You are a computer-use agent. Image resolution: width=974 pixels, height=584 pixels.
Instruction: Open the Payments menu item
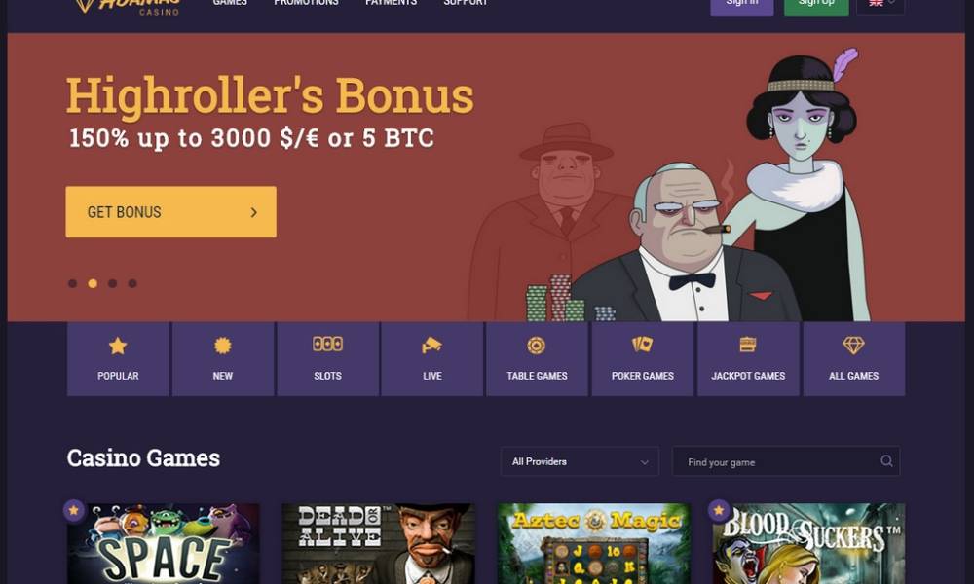coord(391,3)
